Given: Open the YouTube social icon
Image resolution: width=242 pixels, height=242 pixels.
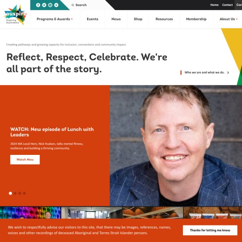Looking at the screenshot, I should pyautogui.click(x=56, y=5).
